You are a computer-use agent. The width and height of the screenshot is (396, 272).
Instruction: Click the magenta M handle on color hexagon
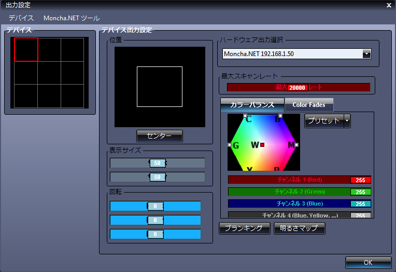click(297, 145)
